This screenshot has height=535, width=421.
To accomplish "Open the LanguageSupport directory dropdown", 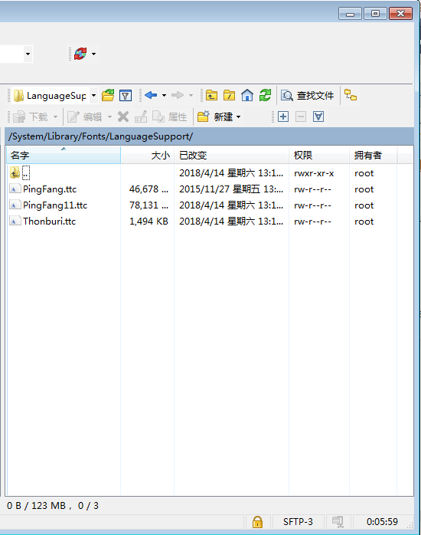I will pos(93,96).
